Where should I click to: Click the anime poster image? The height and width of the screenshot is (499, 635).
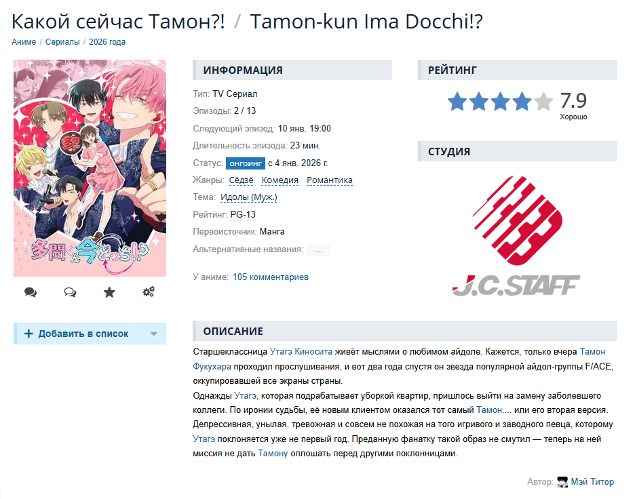tap(90, 168)
